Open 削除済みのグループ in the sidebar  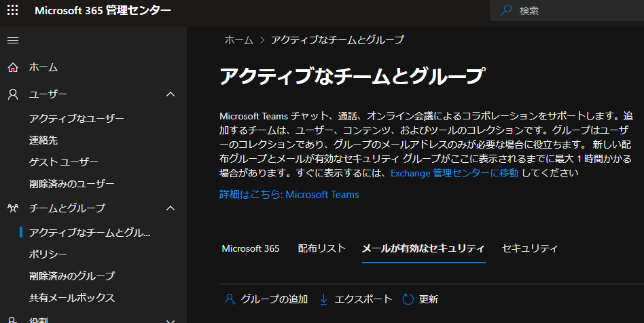(71, 276)
